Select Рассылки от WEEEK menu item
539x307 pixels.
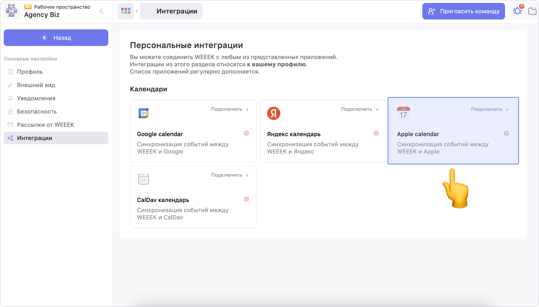pyautogui.click(x=45, y=125)
